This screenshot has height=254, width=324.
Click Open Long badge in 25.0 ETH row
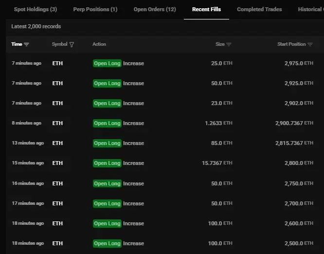coord(107,63)
